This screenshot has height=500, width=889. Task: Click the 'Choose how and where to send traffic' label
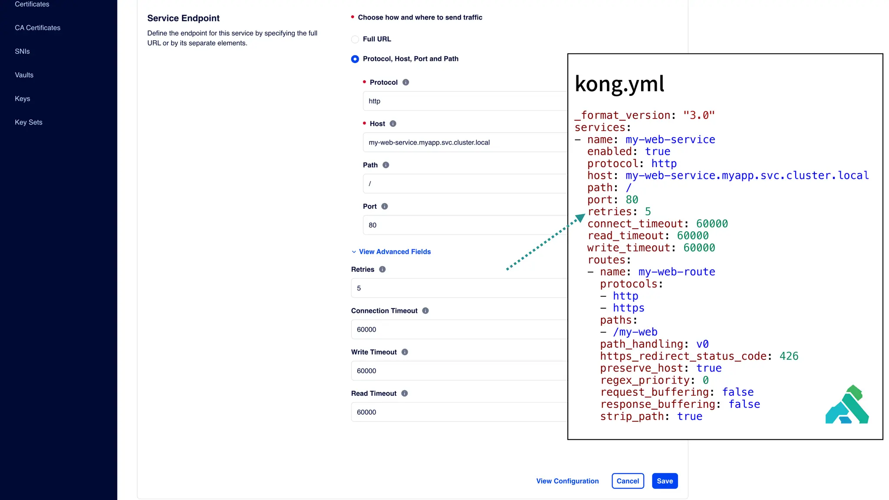[x=420, y=17]
